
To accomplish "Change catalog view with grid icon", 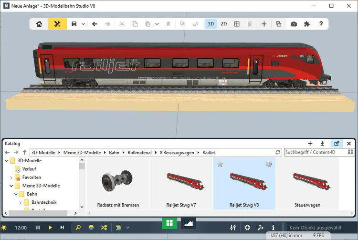I will 350,152.
